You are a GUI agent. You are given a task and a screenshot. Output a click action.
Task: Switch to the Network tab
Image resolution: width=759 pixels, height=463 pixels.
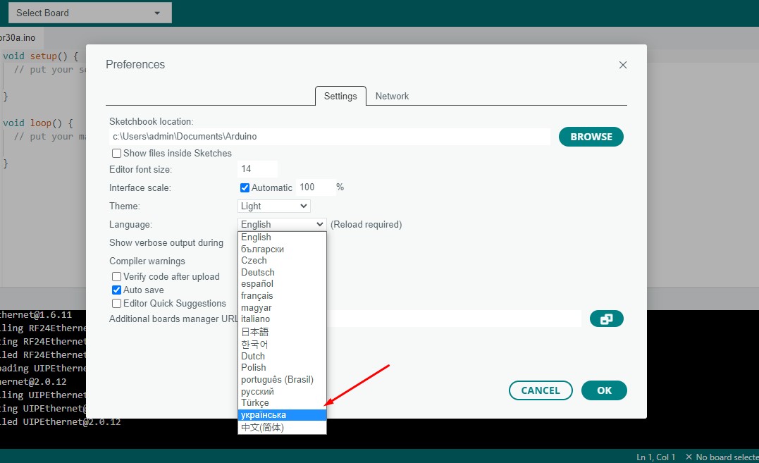click(392, 97)
